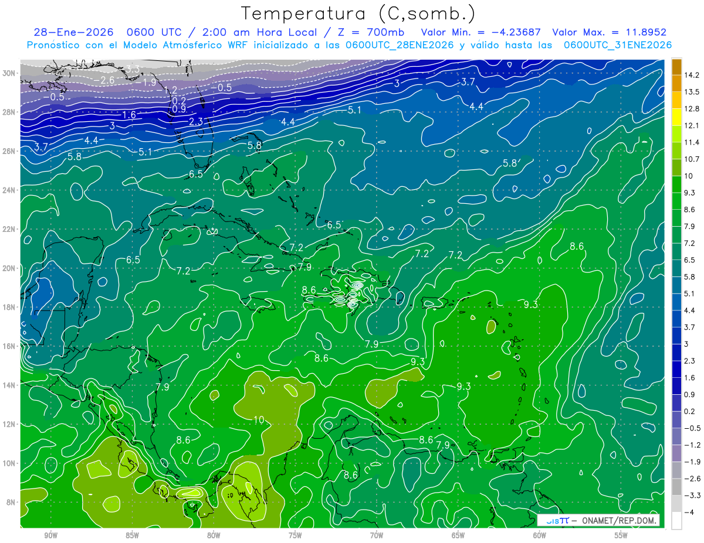Click the colorbar label 10.7

[x=692, y=159]
